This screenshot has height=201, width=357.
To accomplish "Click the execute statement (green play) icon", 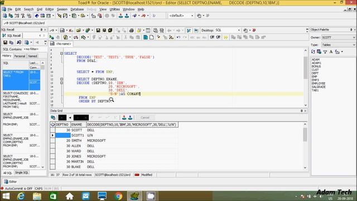I will (52, 37).
